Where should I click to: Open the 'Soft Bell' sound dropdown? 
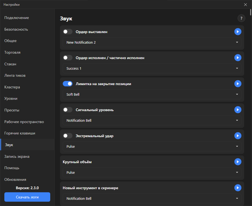[x=152, y=94]
